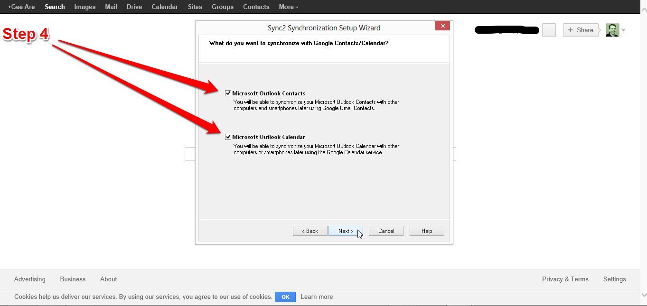Click the profile avatar picture
This screenshot has width=647, height=306.
click(x=612, y=30)
